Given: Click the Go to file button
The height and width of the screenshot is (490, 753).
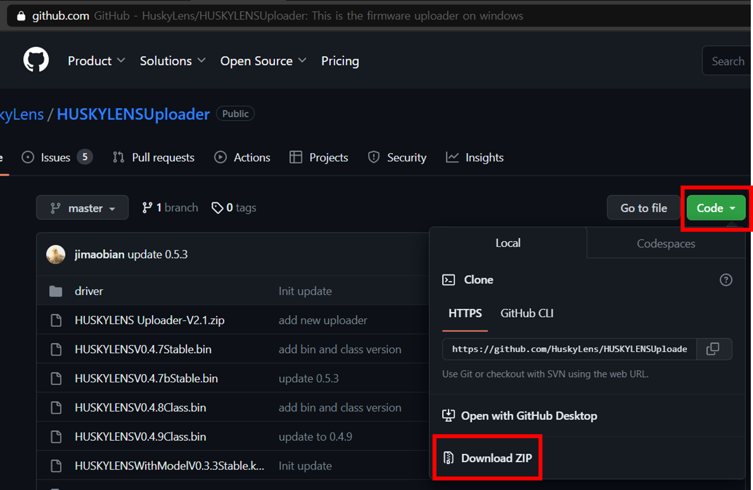Looking at the screenshot, I should 644,208.
